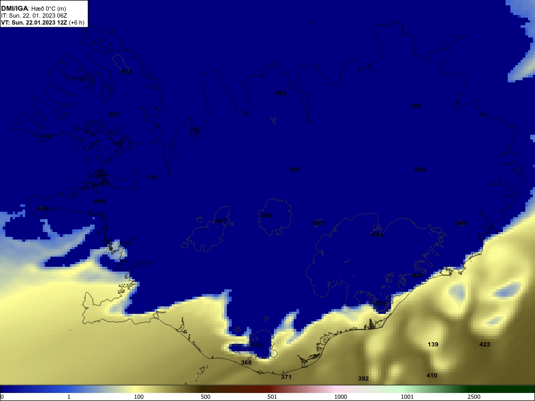This screenshot has width=535, height=401.
Task: Click the 'IT: Sun. 22. 01. 2023 06Z' line
Action: (34, 16)
